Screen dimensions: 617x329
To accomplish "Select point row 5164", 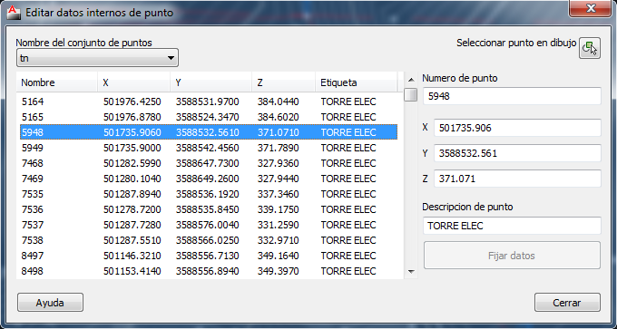I will 209,102.
